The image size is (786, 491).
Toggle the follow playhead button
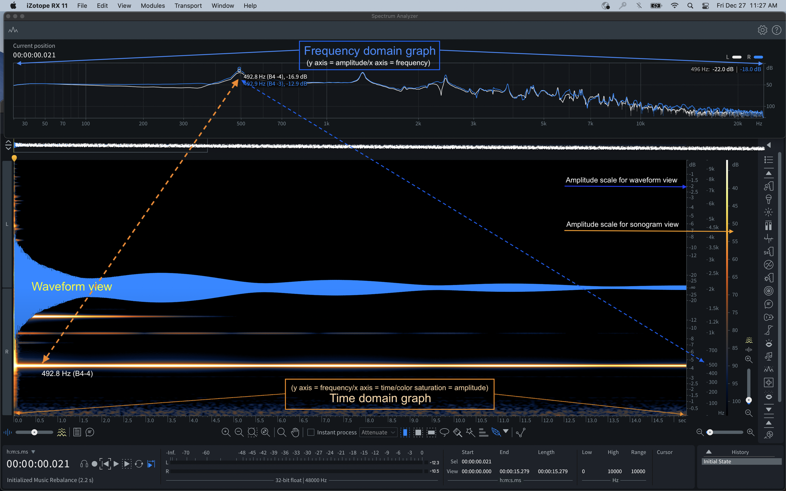pyautogui.click(x=152, y=464)
